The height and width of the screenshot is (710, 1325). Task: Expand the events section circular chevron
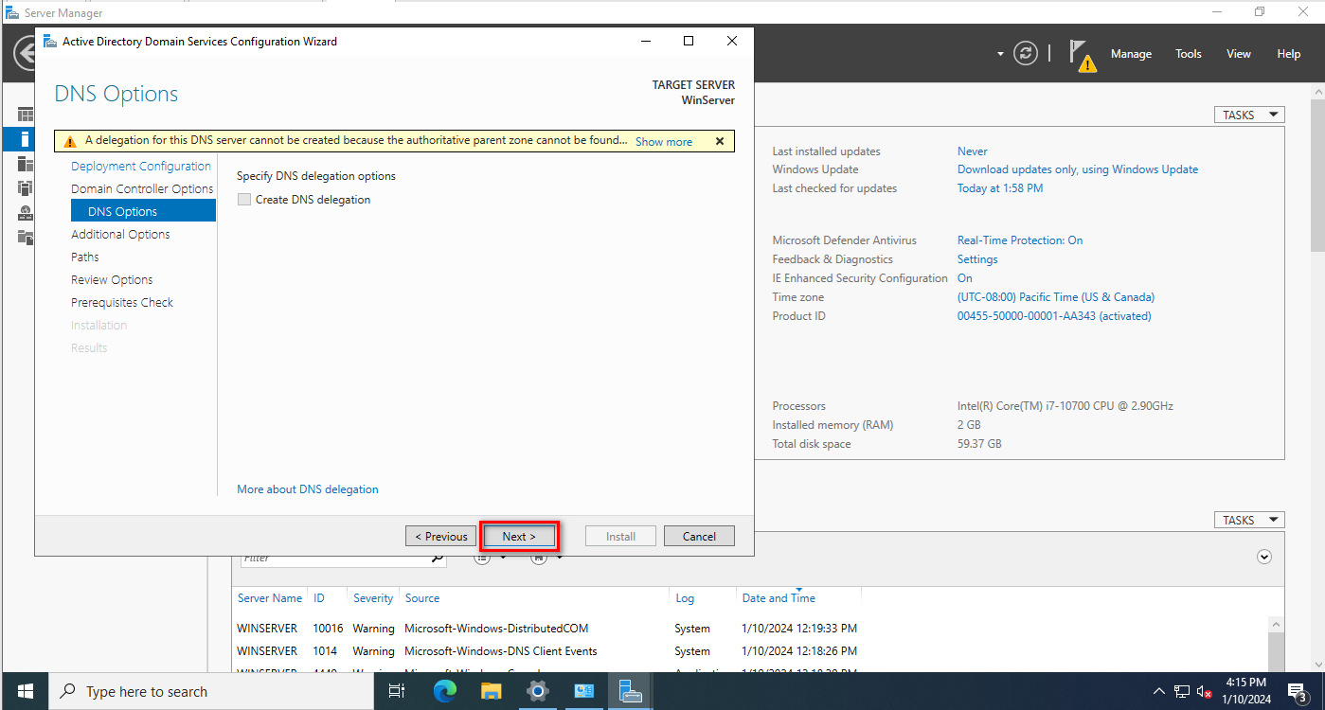click(1263, 557)
